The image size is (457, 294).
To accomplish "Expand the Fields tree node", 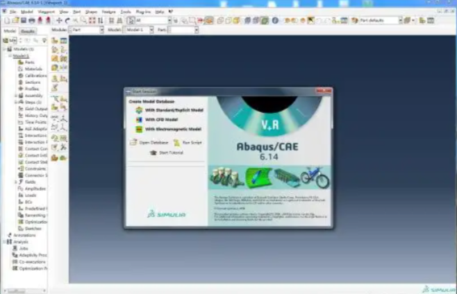I will pos(15,182).
